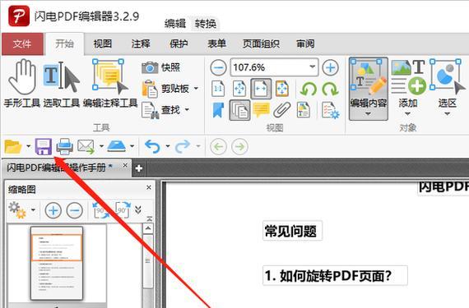Expand the select area (选区) dropdown arrow

tap(447, 114)
